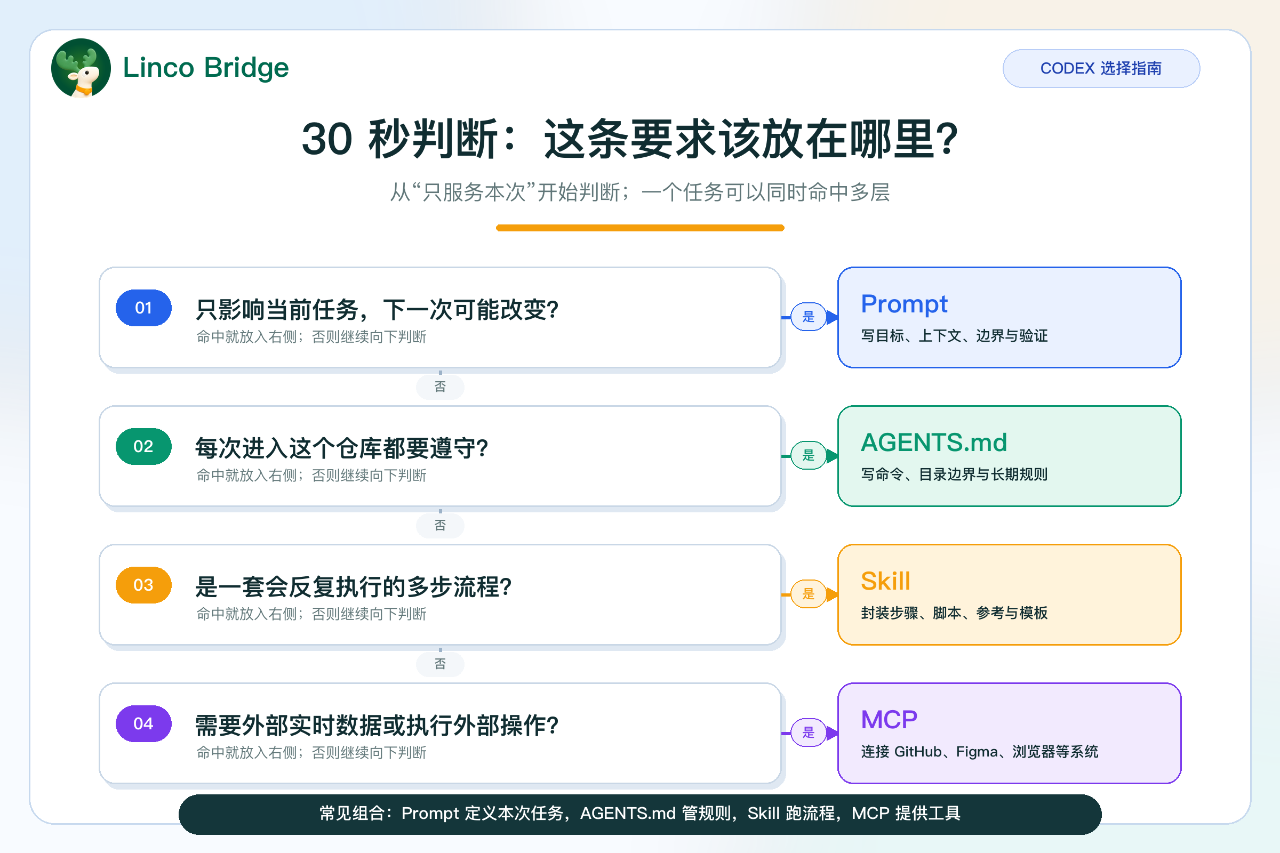This screenshot has width=1280, height=853.
Task: Click the text 写命令、目录边界与长期规则
Action: pyautogui.click(x=955, y=474)
